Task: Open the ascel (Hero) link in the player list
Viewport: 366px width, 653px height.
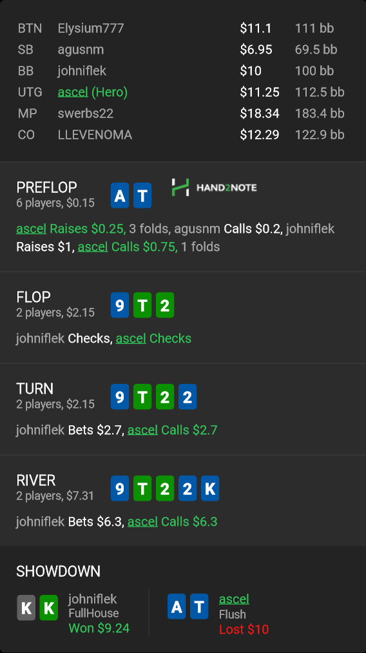Action: point(92,92)
